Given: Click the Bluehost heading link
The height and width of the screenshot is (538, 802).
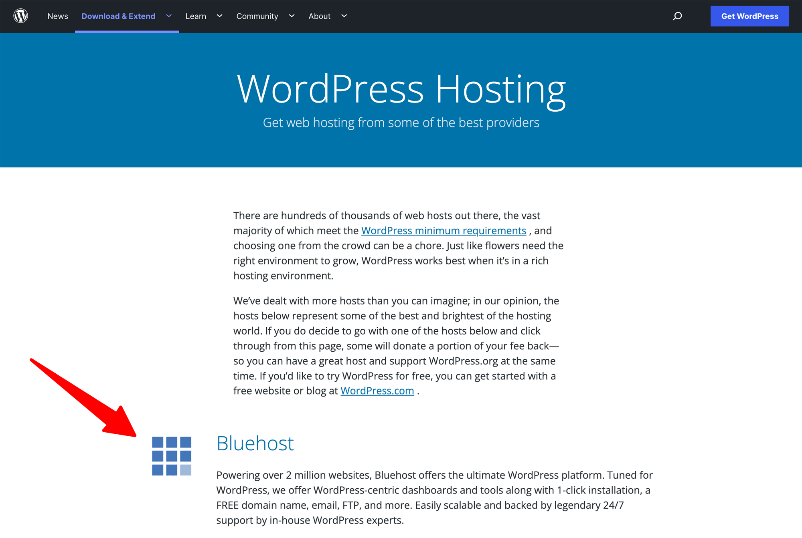Looking at the screenshot, I should click(x=255, y=443).
